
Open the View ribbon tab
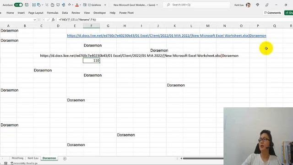pyautogui.click(x=87, y=13)
